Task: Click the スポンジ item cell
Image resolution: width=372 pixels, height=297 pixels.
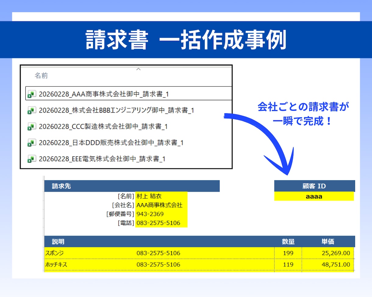Action: pyautogui.click(x=55, y=253)
